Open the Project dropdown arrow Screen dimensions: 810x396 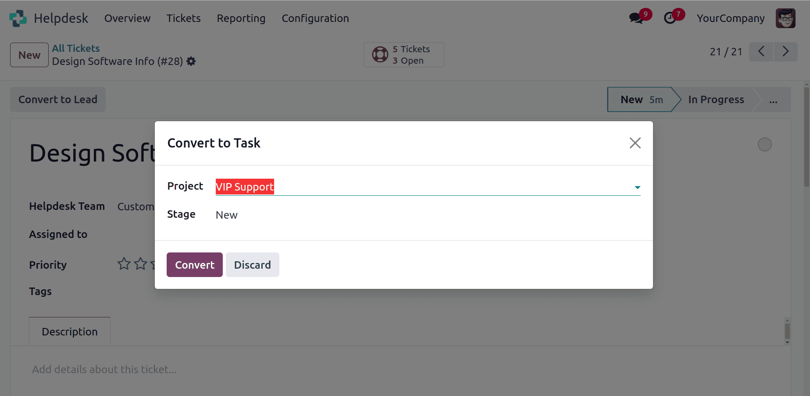(x=637, y=187)
